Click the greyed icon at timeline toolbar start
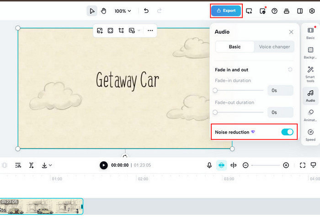The image size is (320, 219). [x=5, y=165]
